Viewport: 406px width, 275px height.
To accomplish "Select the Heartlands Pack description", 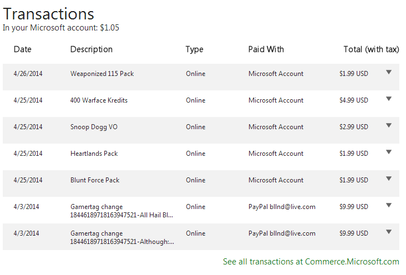I will [94, 154].
